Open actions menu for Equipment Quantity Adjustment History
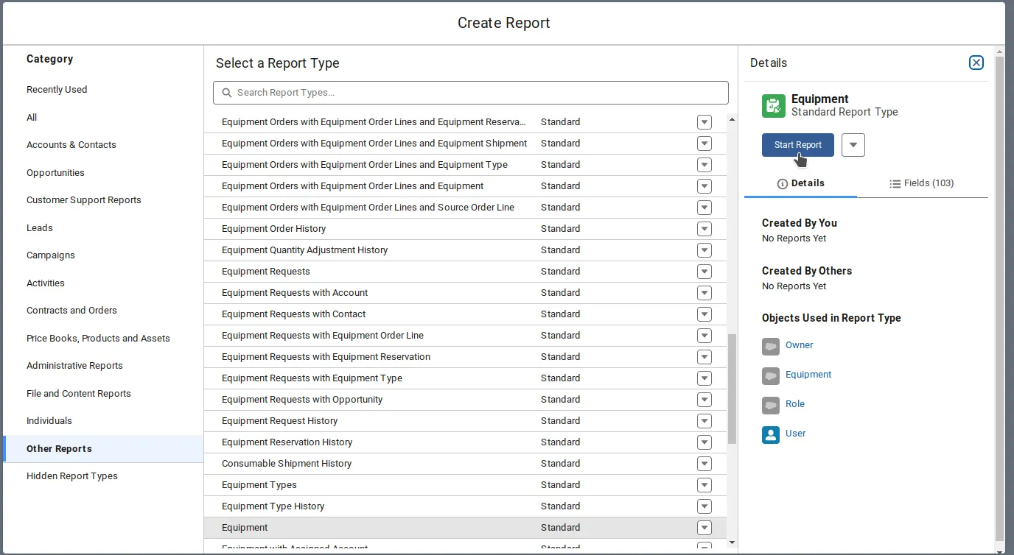The width and height of the screenshot is (1014, 555). click(x=704, y=250)
